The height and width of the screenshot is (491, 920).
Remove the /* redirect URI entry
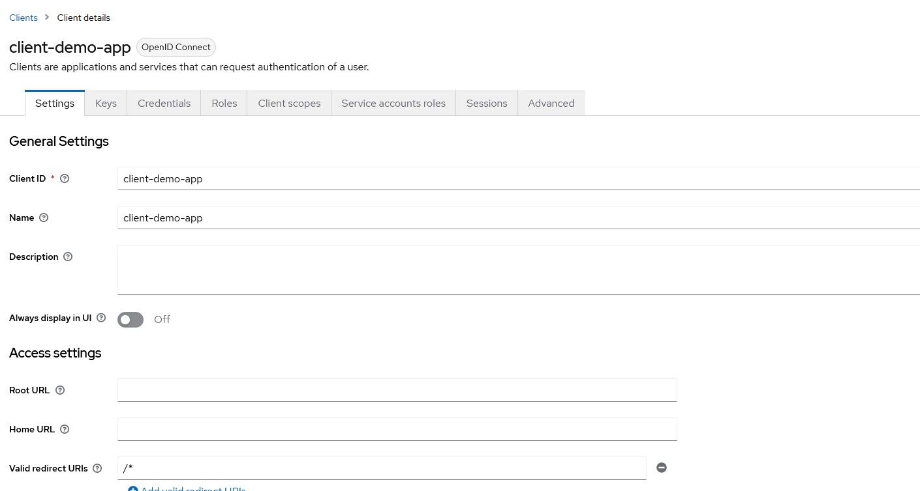(662, 468)
